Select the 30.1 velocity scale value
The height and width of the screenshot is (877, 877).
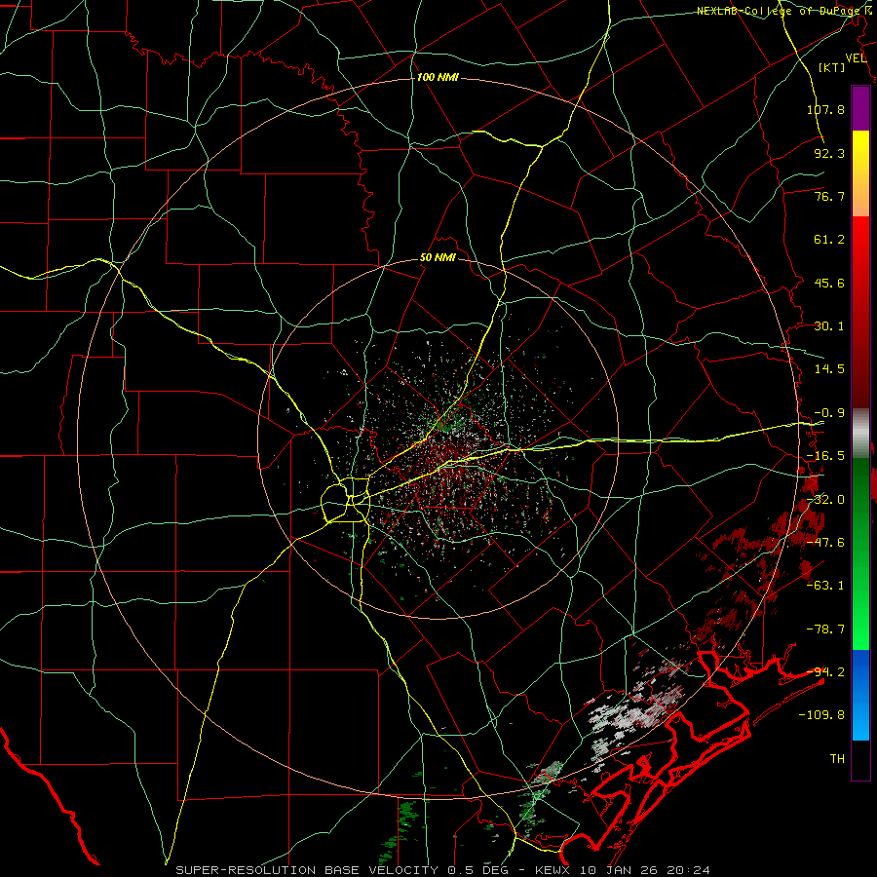(829, 326)
